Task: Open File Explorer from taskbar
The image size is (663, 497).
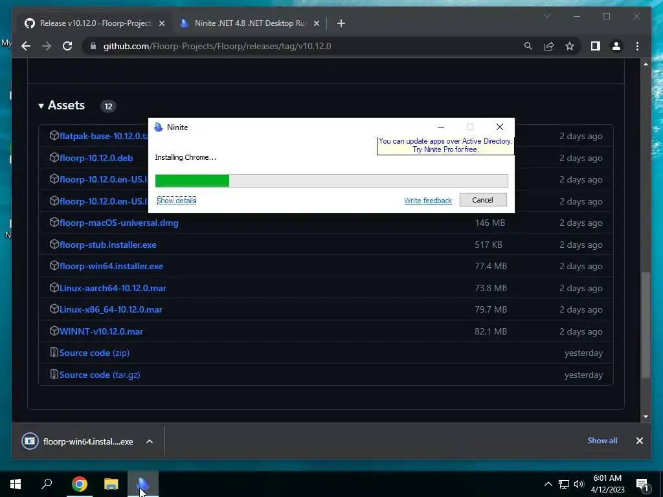Action: pos(111,484)
